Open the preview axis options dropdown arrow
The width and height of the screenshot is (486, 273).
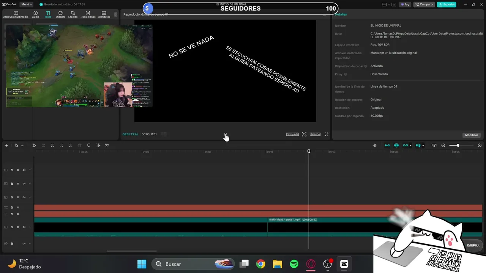[x=423, y=146]
